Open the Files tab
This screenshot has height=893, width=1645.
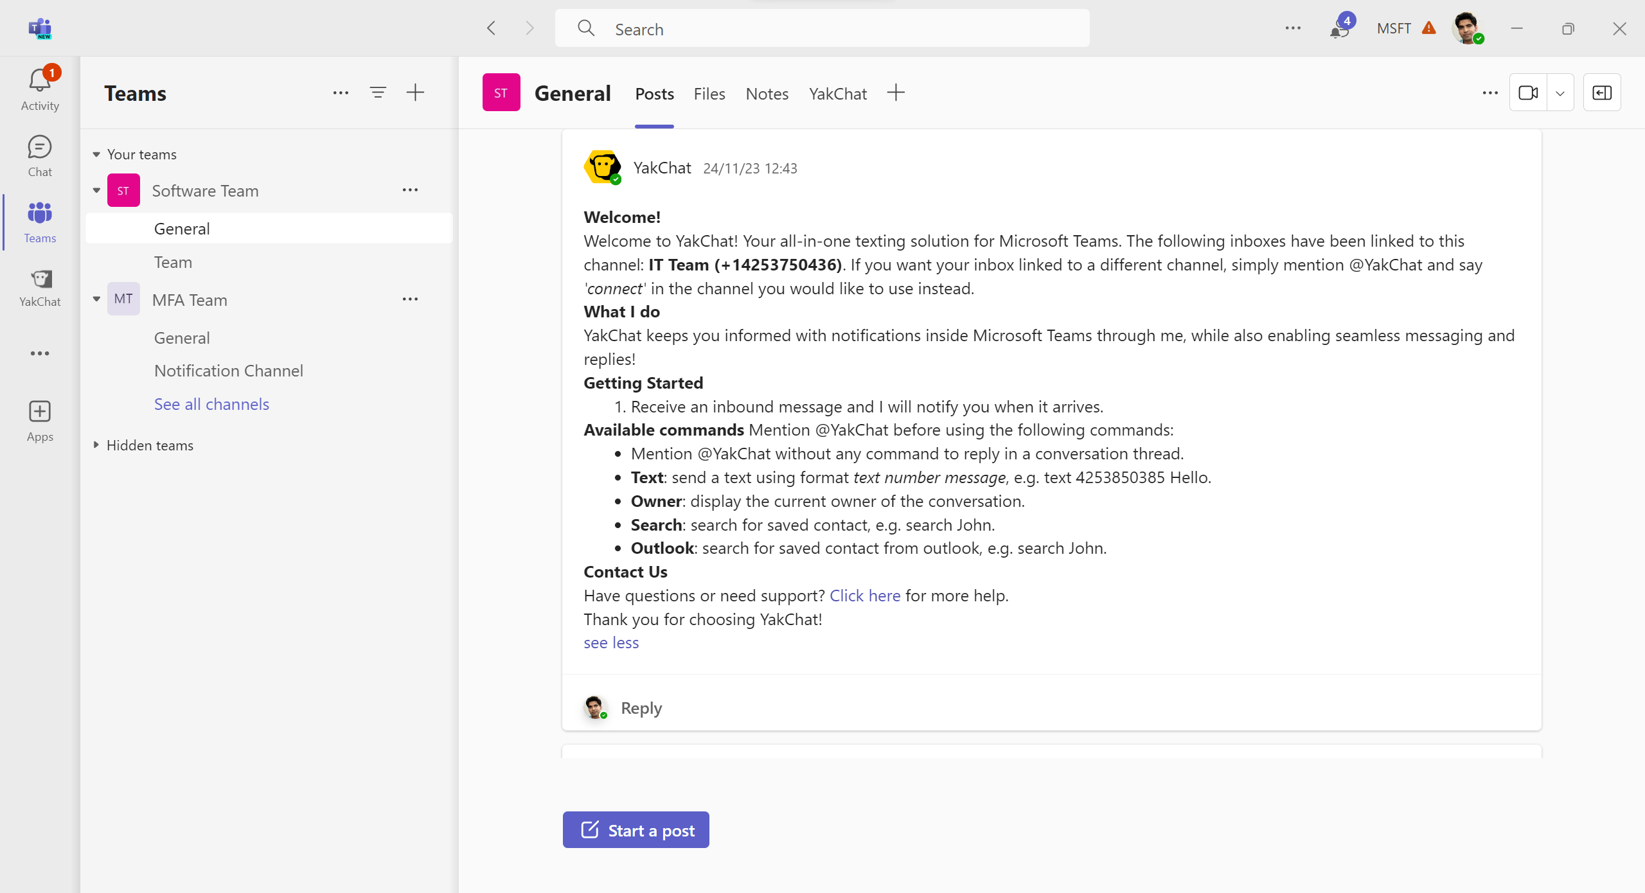click(x=709, y=94)
